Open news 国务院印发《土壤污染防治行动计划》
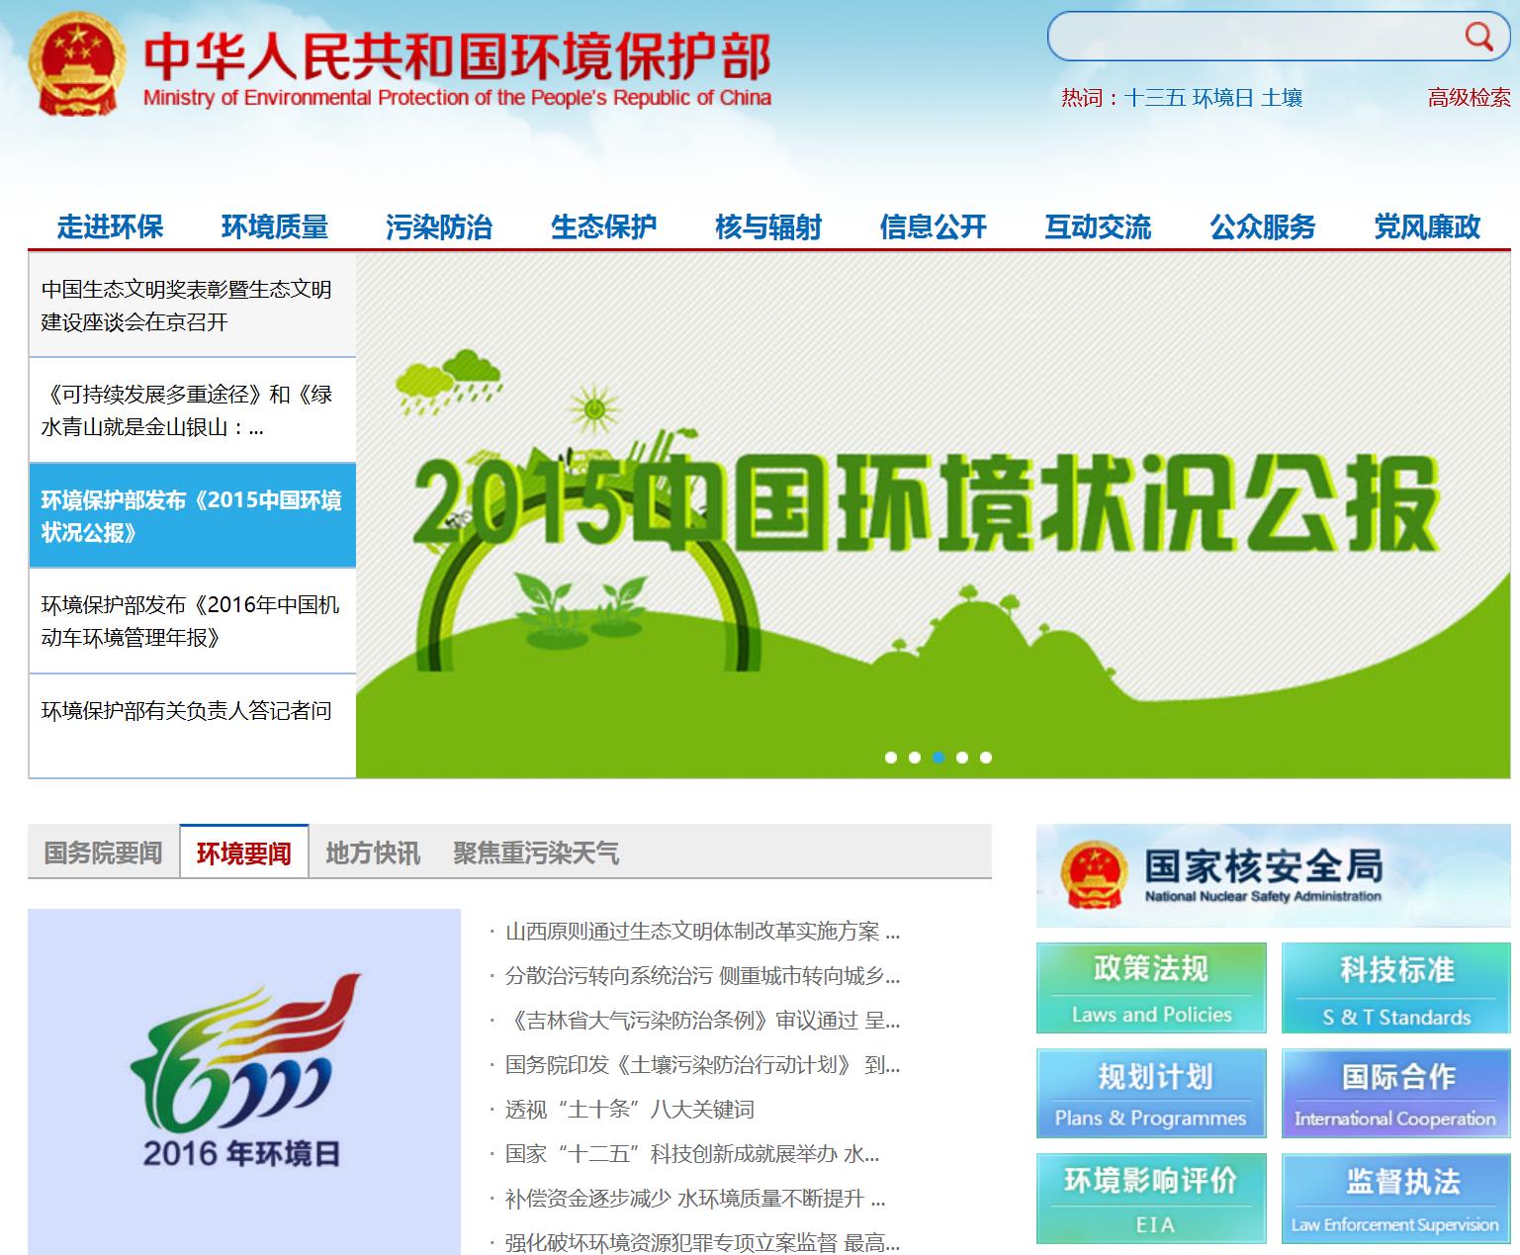The width and height of the screenshot is (1520, 1255). [x=702, y=1065]
